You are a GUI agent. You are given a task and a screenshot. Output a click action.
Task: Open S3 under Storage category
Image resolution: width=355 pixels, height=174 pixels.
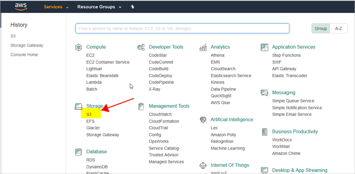coord(89,115)
